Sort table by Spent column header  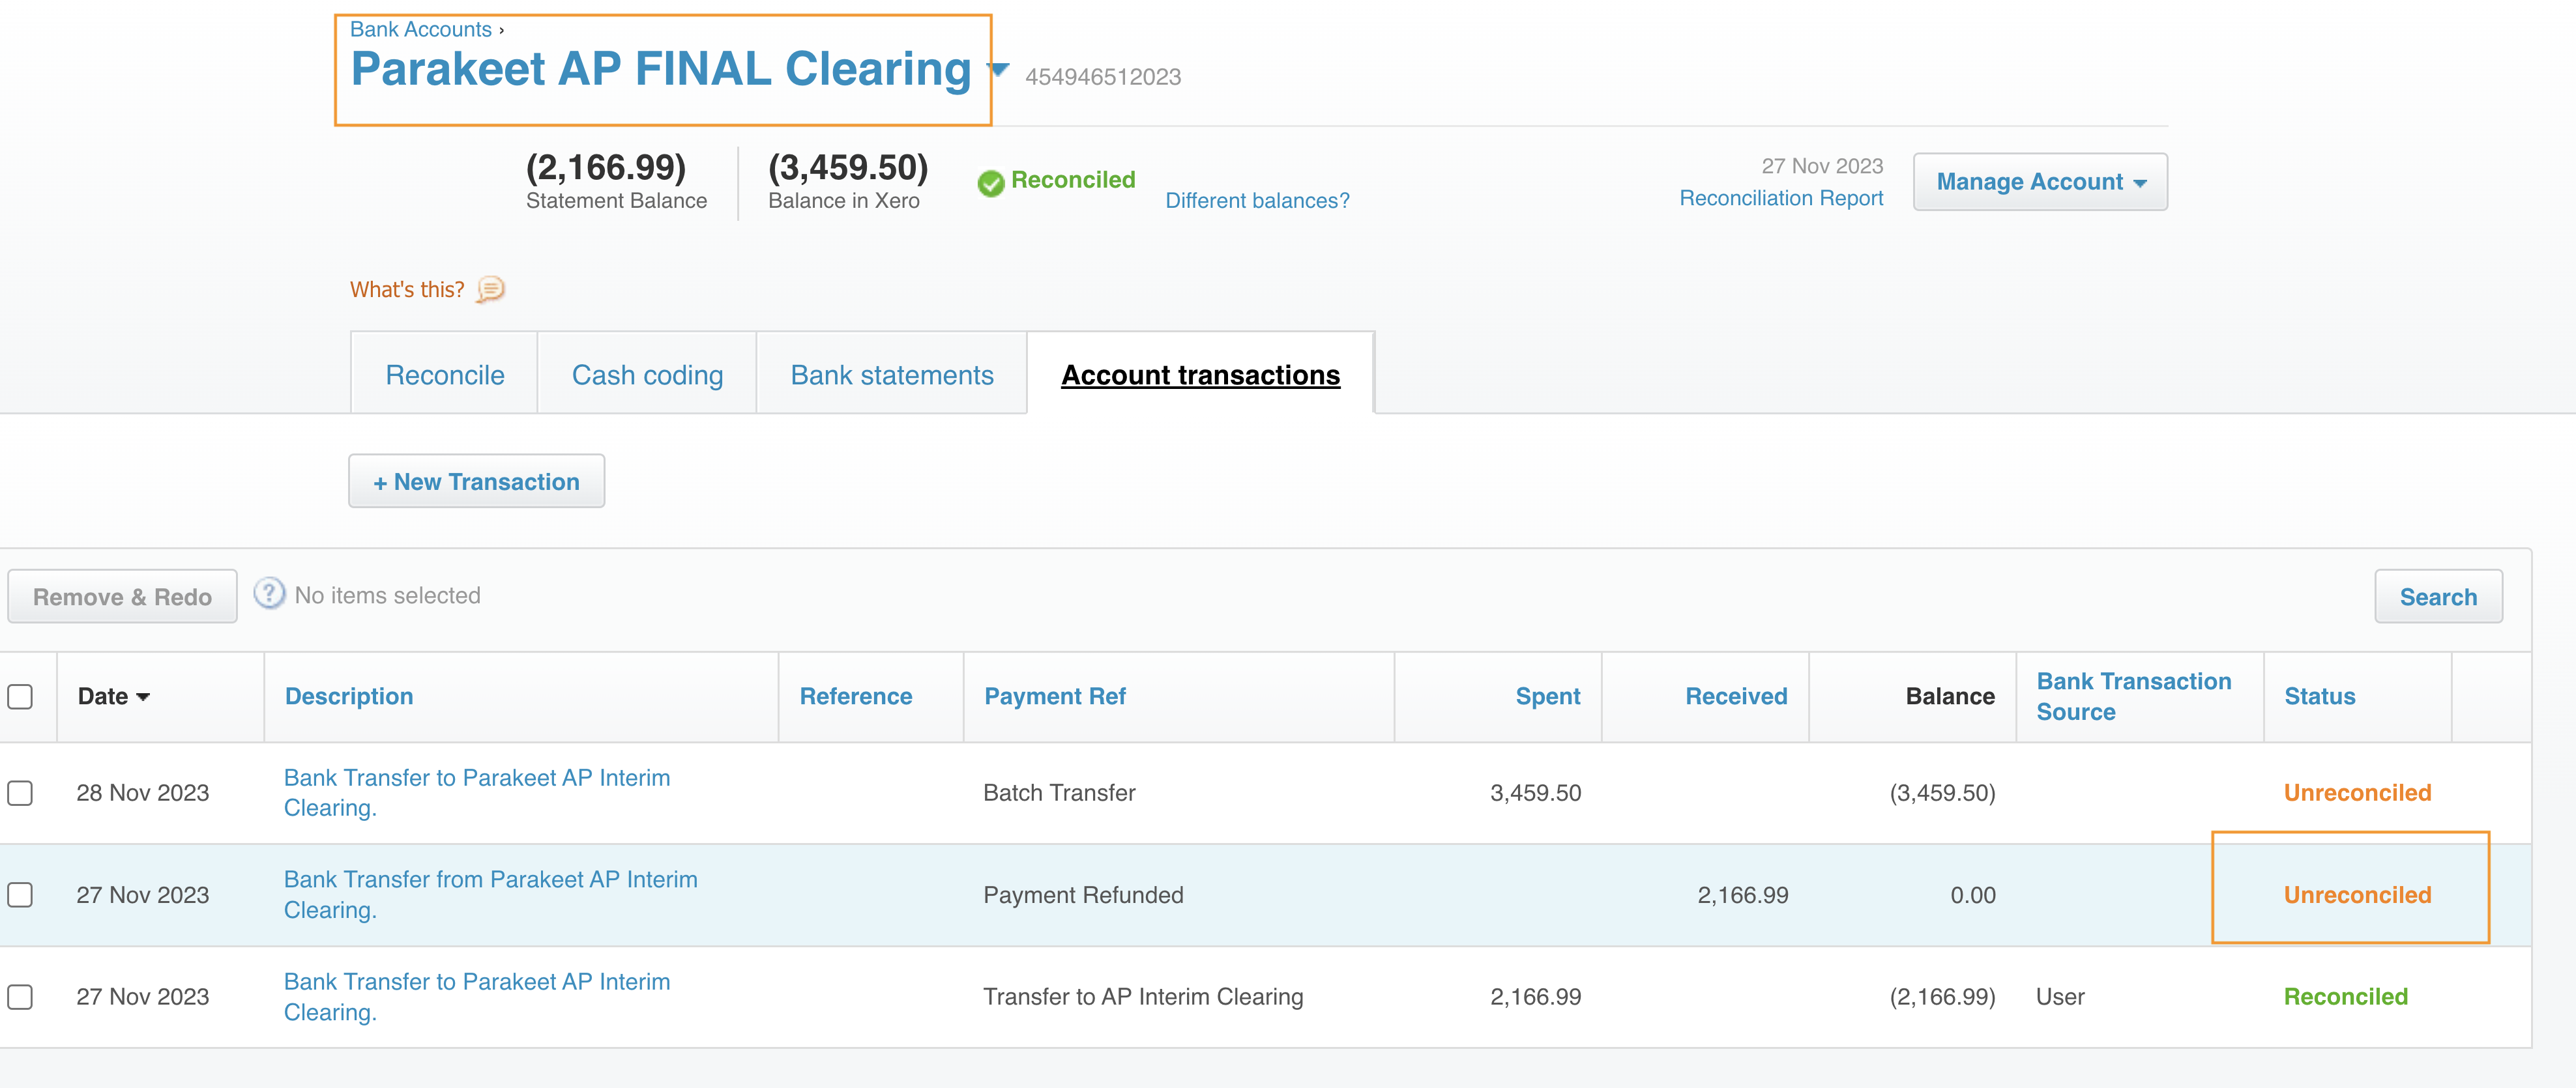click(1546, 696)
